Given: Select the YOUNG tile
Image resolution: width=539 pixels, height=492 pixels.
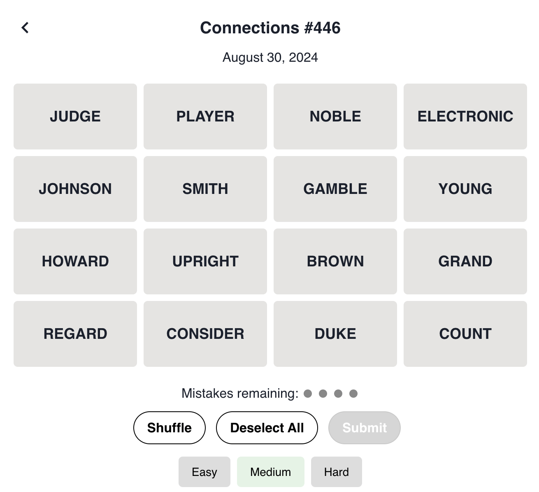Looking at the screenshot, I should pyautogui.click(x=465, y=189).
